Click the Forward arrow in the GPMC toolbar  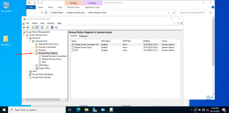pyautogui.click(x=27, y=27)
